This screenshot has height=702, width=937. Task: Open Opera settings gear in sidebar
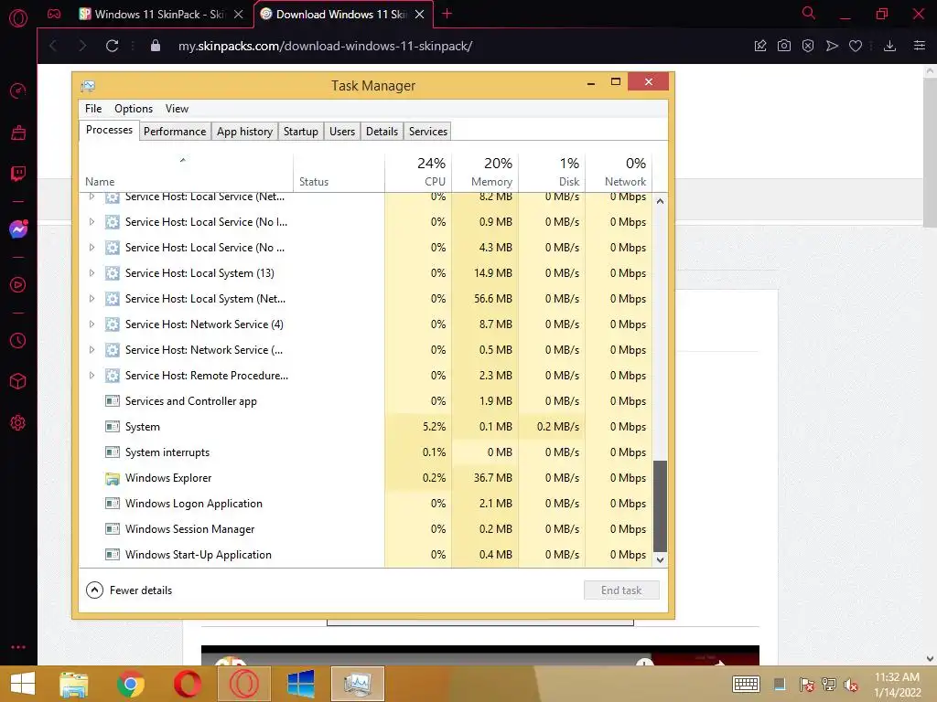coord(18,422)
